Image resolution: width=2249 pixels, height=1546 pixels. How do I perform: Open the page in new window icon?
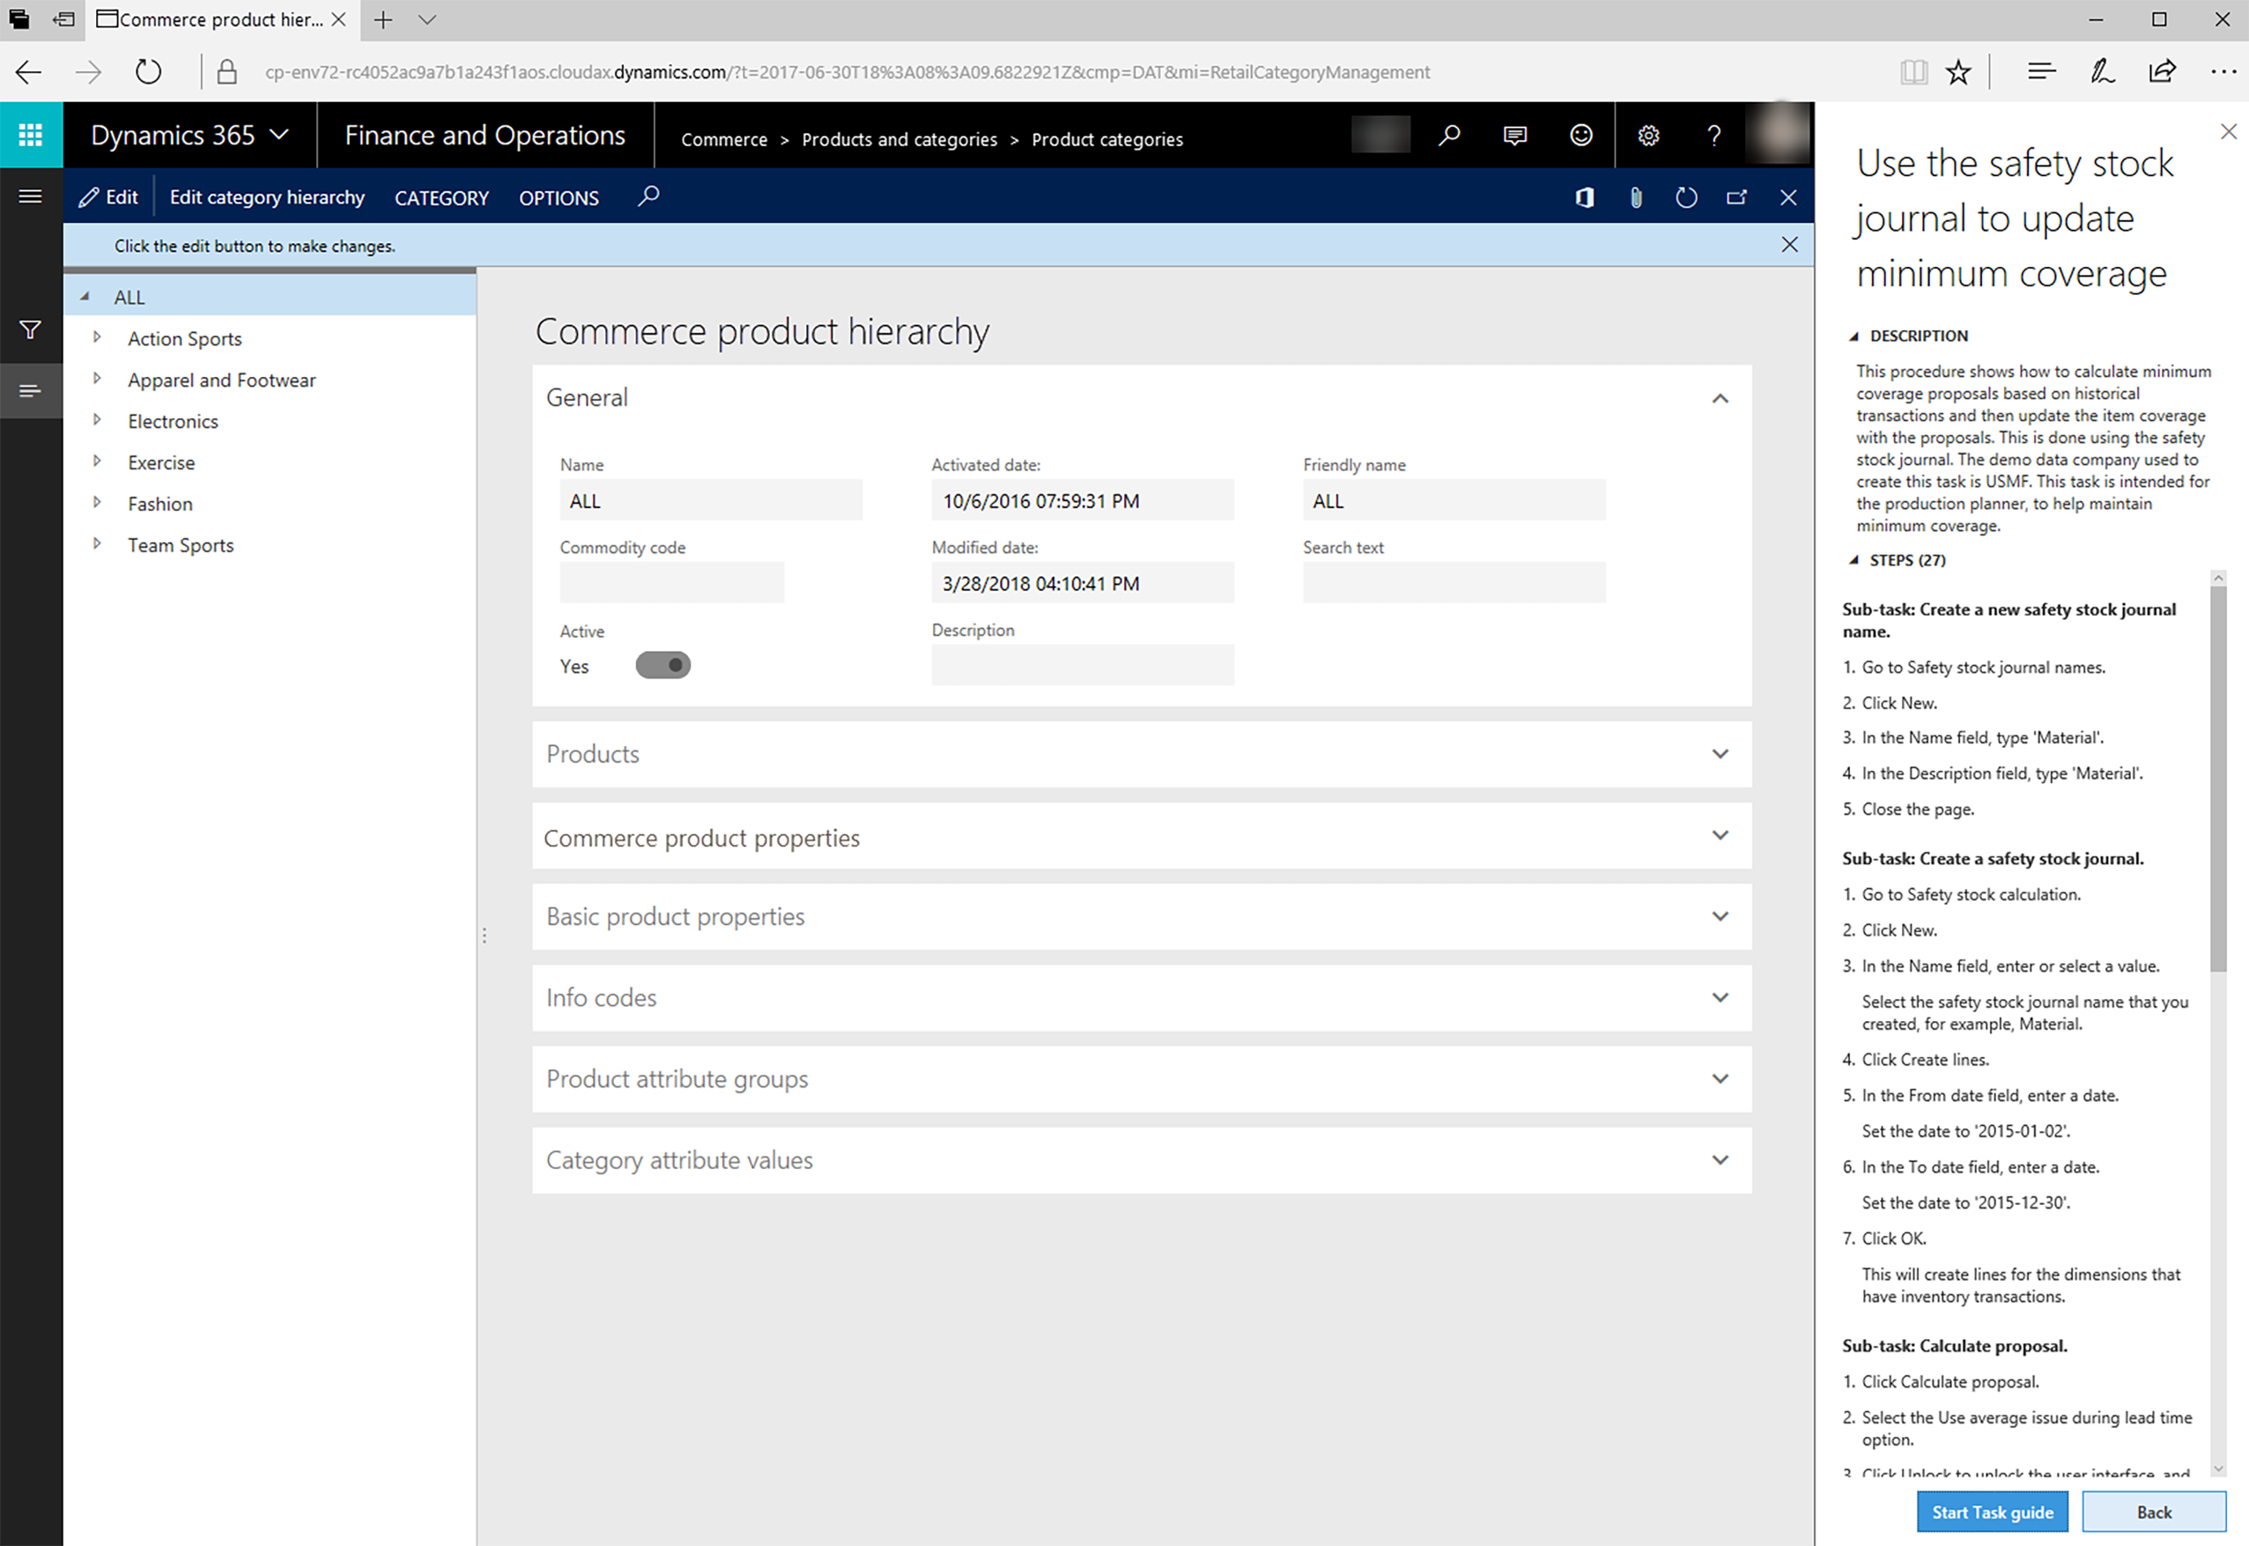click(x=1736, y=197)
